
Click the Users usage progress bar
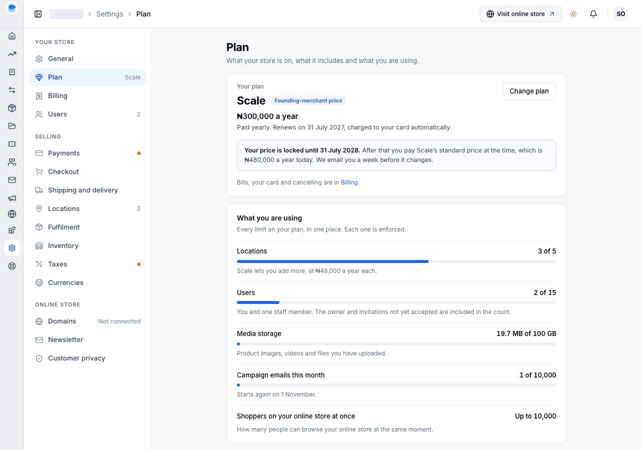click(x=397, y=302)
